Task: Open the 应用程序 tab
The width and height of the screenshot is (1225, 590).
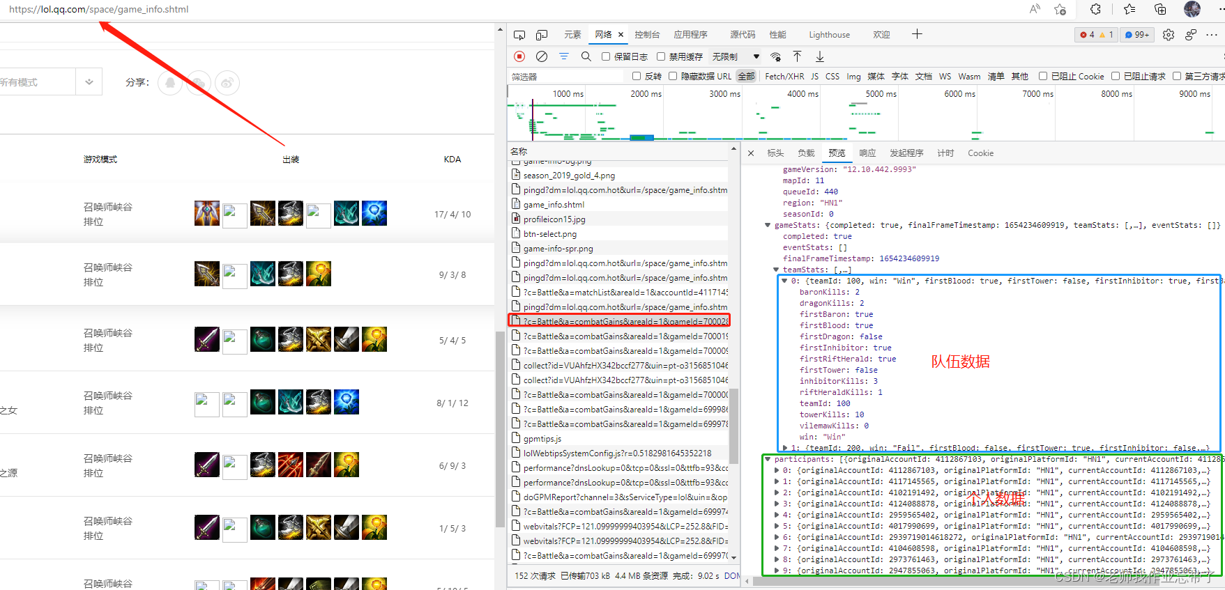Action: point(690,35)
